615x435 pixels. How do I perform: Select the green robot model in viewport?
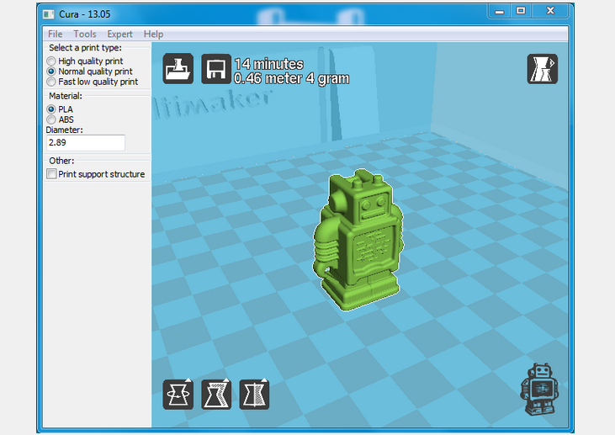(360, 244)
